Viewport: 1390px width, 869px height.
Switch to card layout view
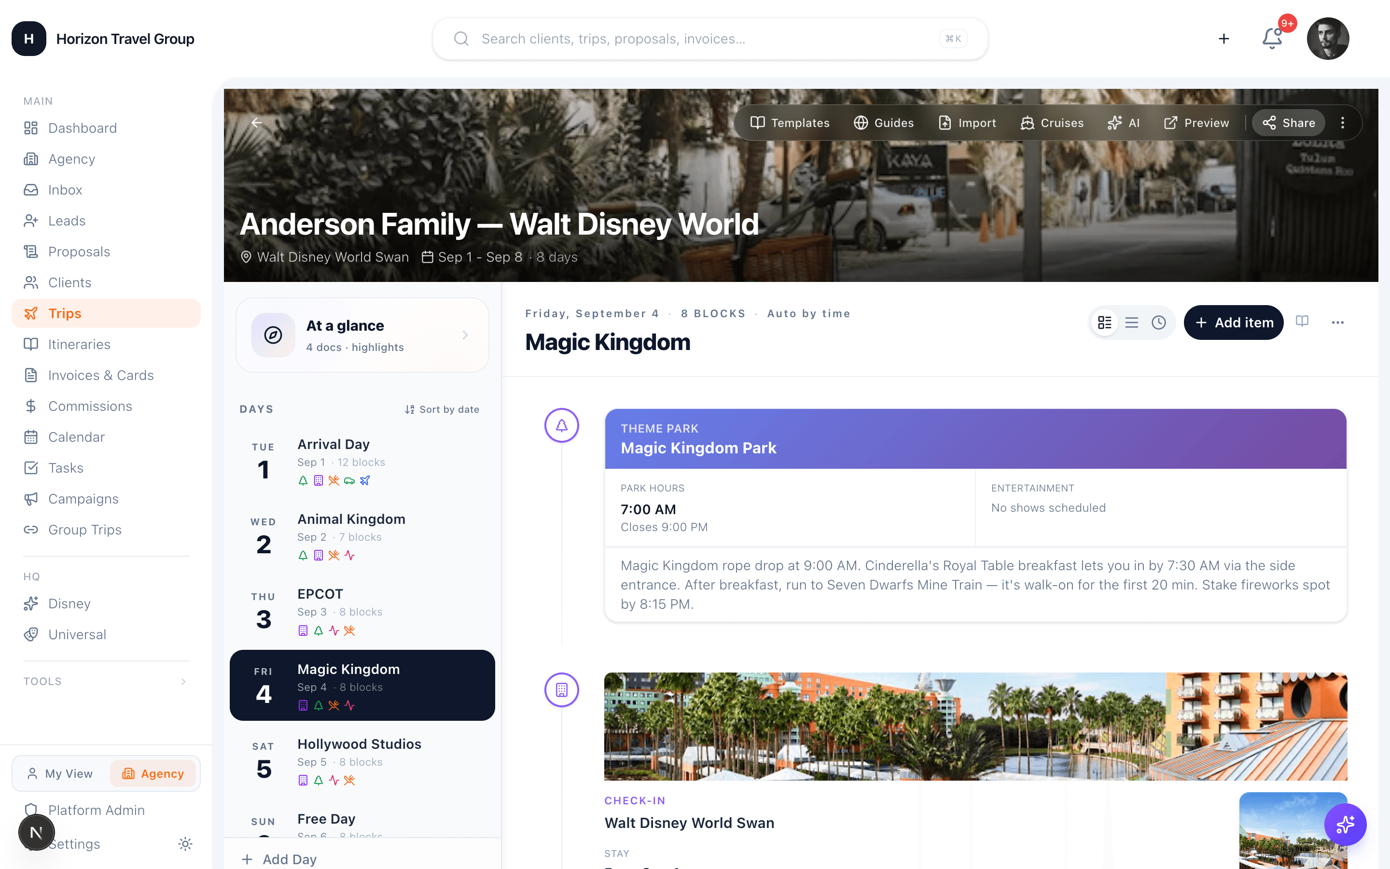click(x=1105, y=322)
